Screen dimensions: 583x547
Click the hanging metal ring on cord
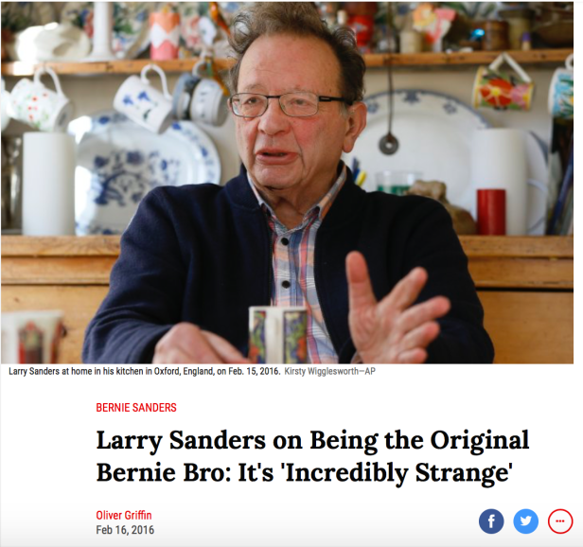click(389, 144)
